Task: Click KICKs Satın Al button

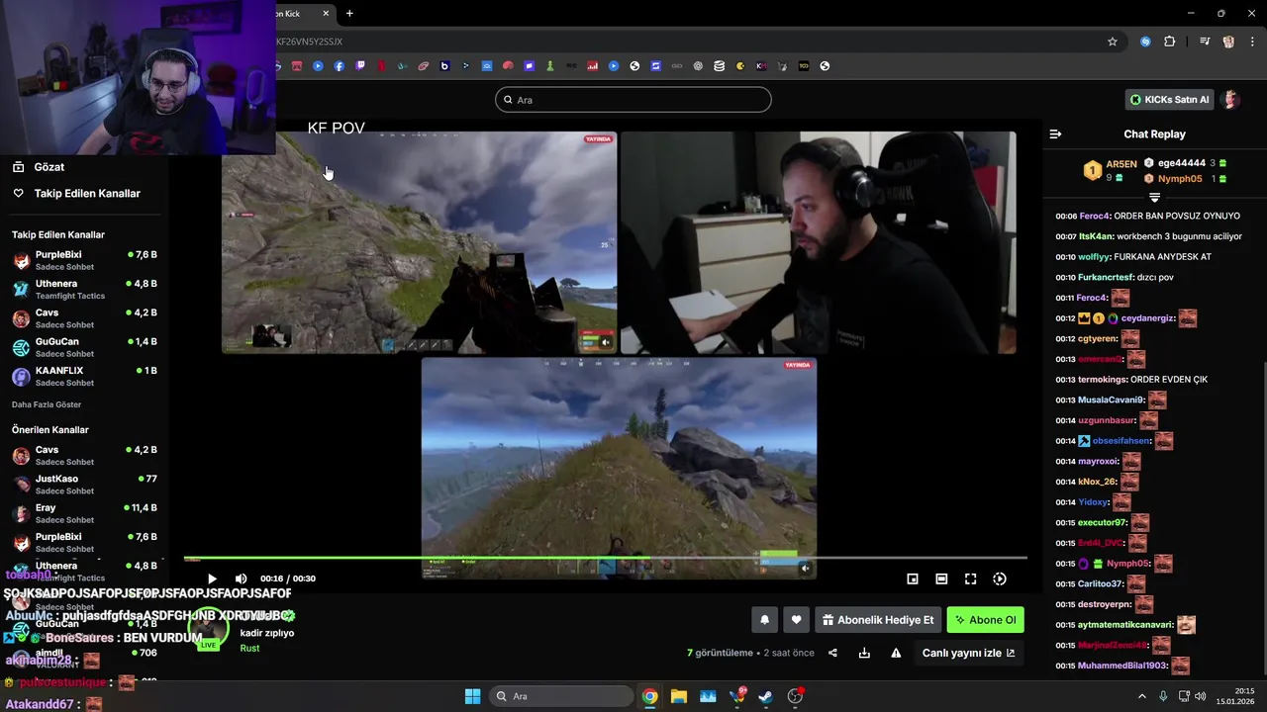Action: (x=1170, y=100)
